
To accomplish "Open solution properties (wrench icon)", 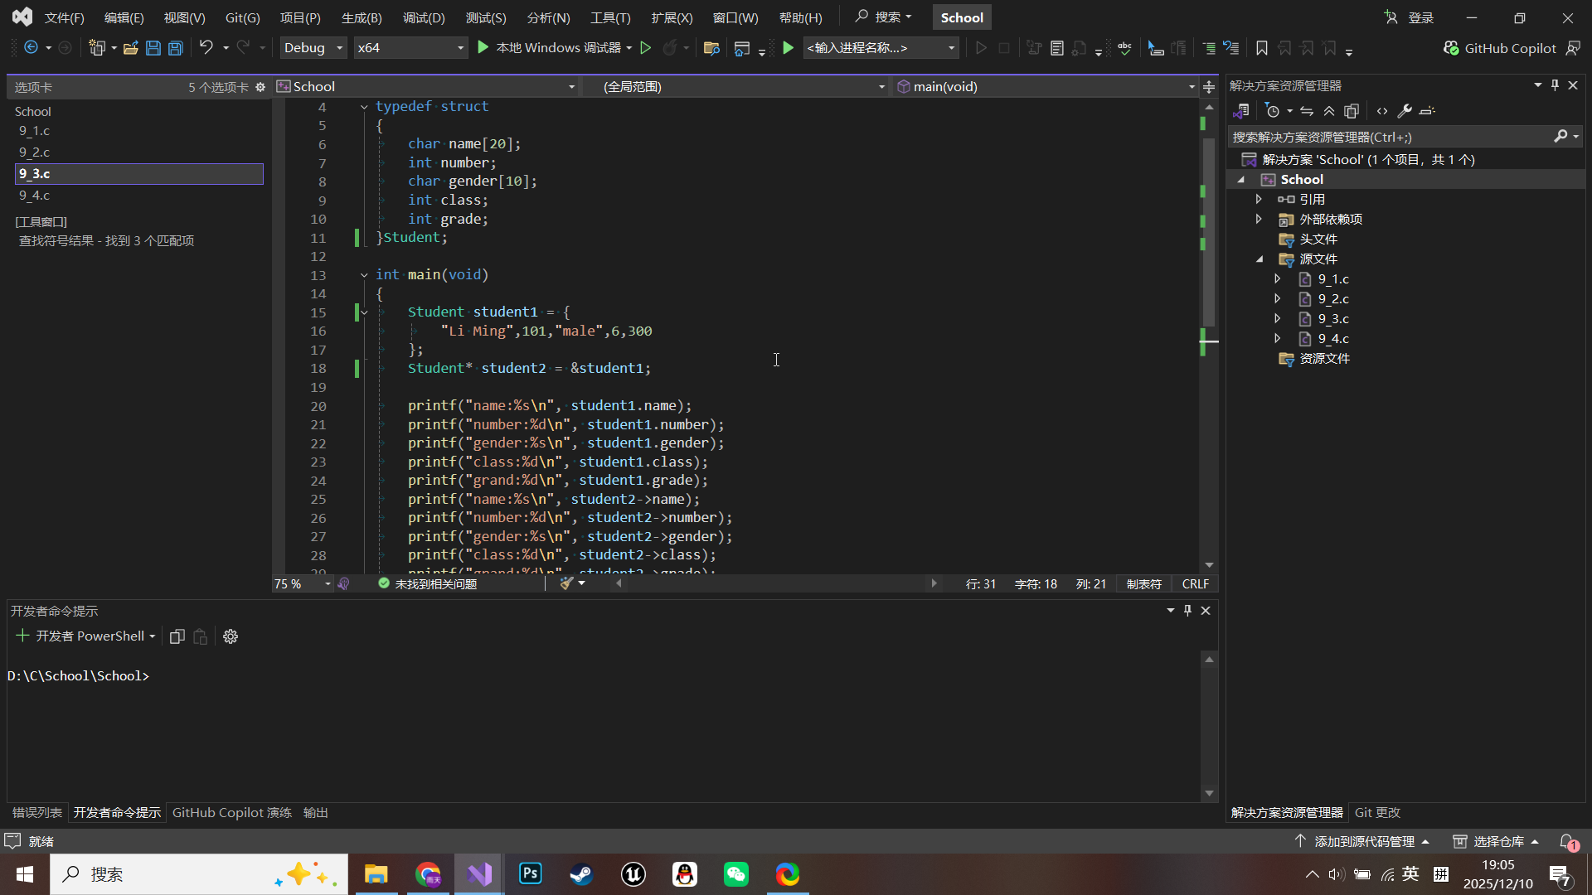I will point(1404,111).
